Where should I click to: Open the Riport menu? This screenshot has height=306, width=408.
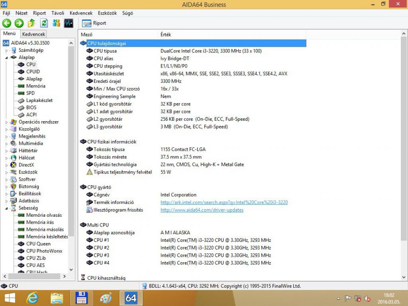pos(39,13)
